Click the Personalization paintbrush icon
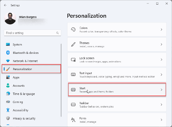Screen dimensions: 172x127 click(8, 69)
